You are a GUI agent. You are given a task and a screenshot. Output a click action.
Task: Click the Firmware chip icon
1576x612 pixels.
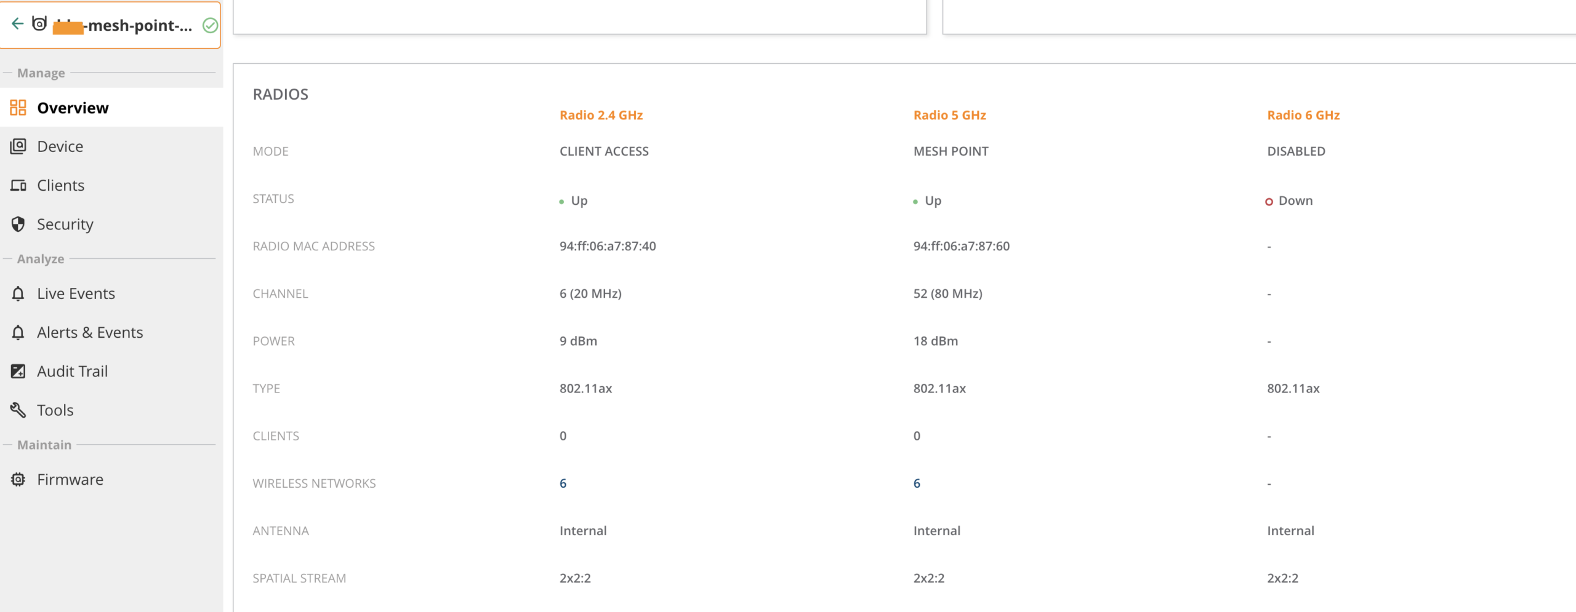click(x=18, y=480)
